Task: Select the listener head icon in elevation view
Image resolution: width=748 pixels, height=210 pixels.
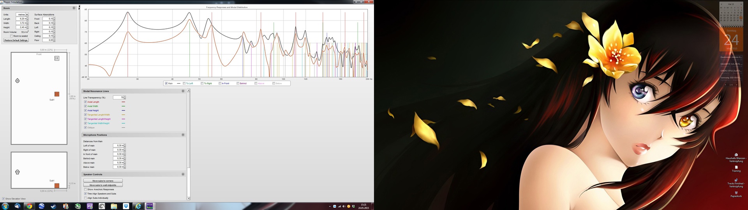Action: pos(17,172)
